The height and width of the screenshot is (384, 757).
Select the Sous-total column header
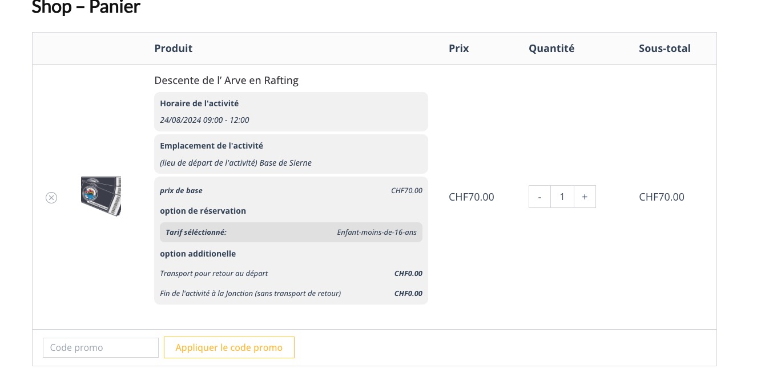click(665, 49)
